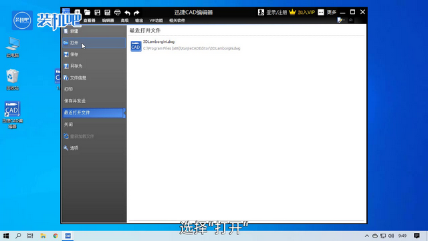
Task: Open the 3DLamborghini.dwg CAD file icon
Action: [136, 46]
